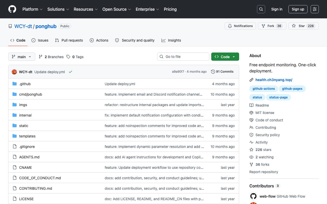This screenshot has height=204, width=327.
Task: Open the Pull requests tab
Action: click(69, 40)
